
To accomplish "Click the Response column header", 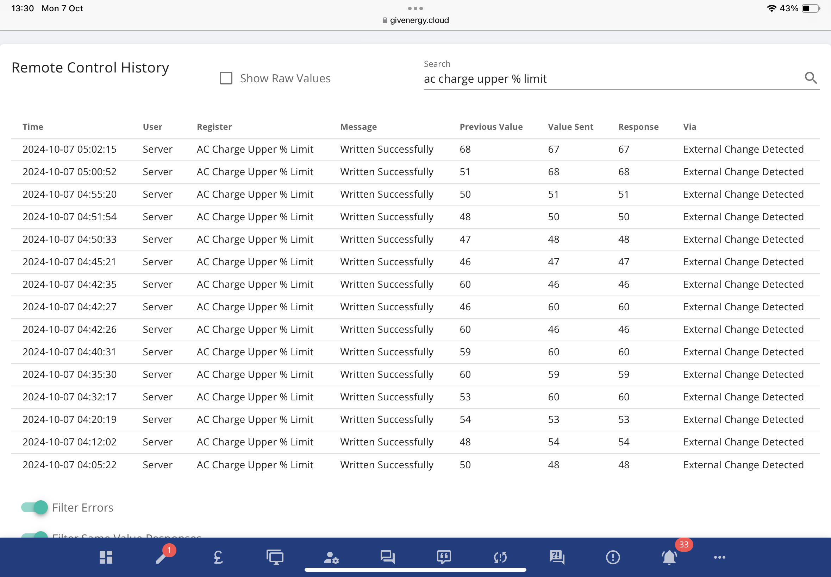I will pos(638,127).
